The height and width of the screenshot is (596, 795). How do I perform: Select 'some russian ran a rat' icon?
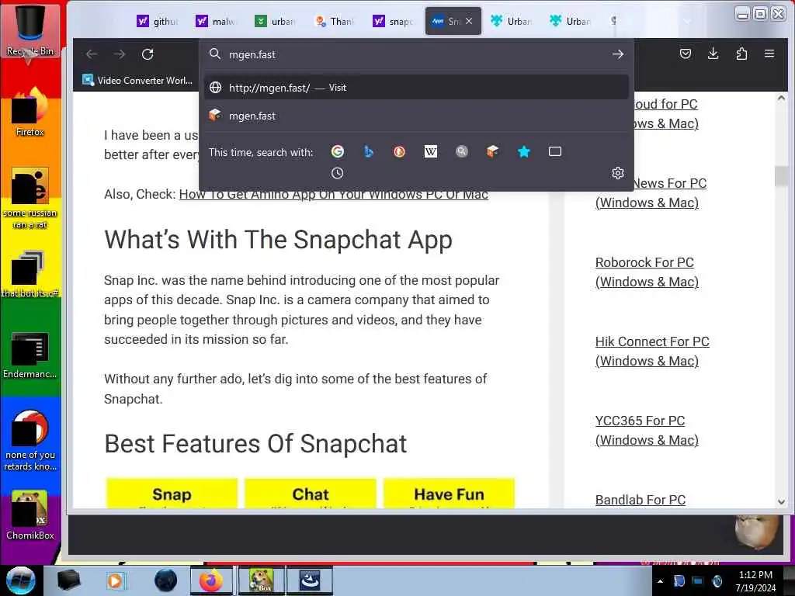click(30, 198)
